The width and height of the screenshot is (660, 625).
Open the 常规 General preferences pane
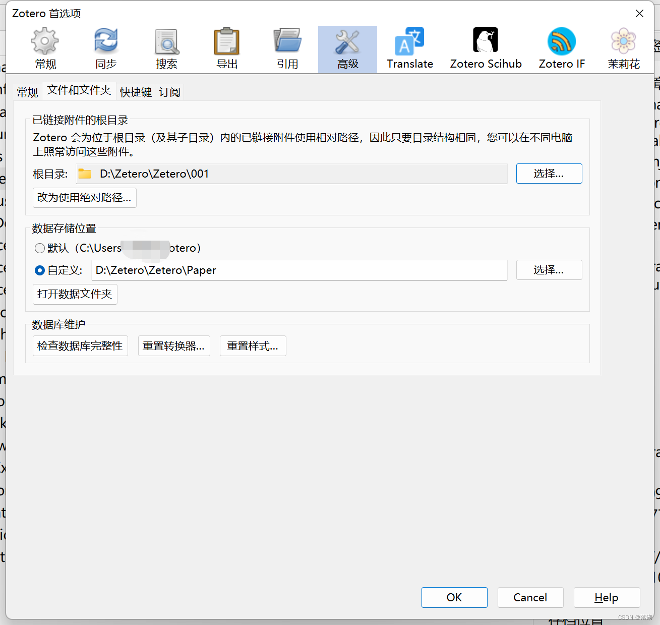click(x=45, y=49)
